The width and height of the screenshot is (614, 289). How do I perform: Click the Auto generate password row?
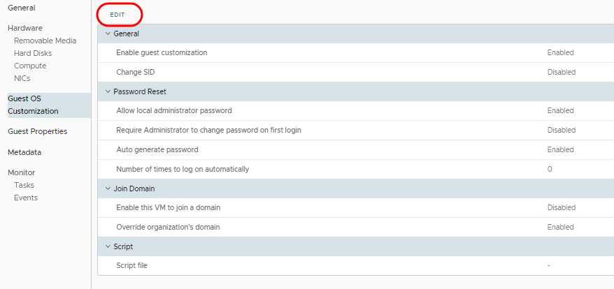(157, 149)
